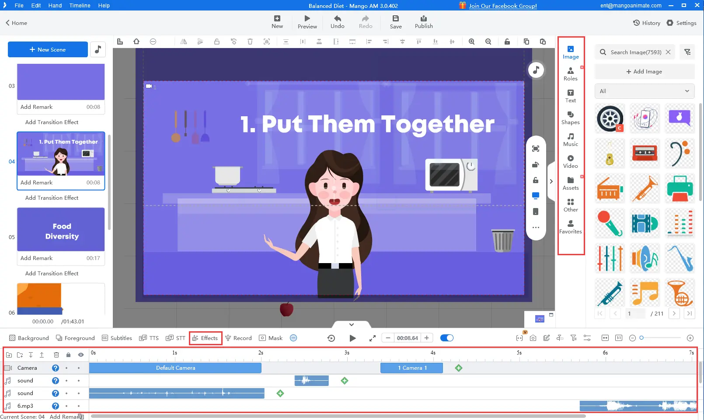Open the All category dropdown in the image panel

coord(644,91)
